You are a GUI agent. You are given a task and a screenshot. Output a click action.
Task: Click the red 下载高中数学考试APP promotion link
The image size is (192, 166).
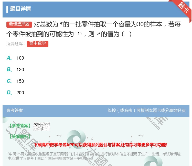point(100,145)
